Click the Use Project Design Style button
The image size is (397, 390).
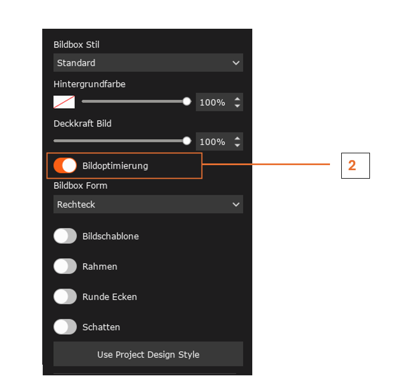pyautogui.click(x=148, y=354)
